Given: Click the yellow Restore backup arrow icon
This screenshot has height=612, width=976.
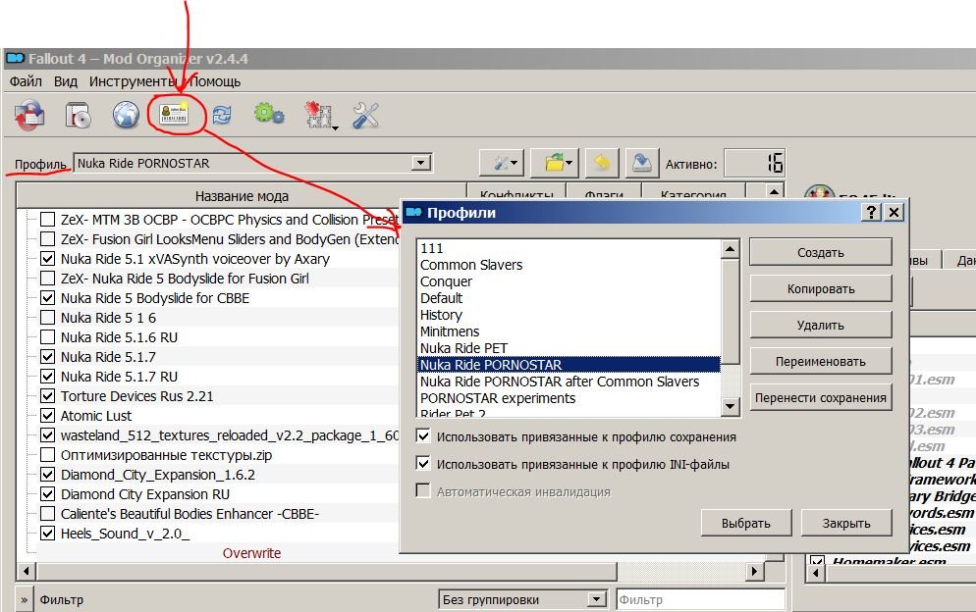Looking at the screenshot, I should click(x=601, y=163).
